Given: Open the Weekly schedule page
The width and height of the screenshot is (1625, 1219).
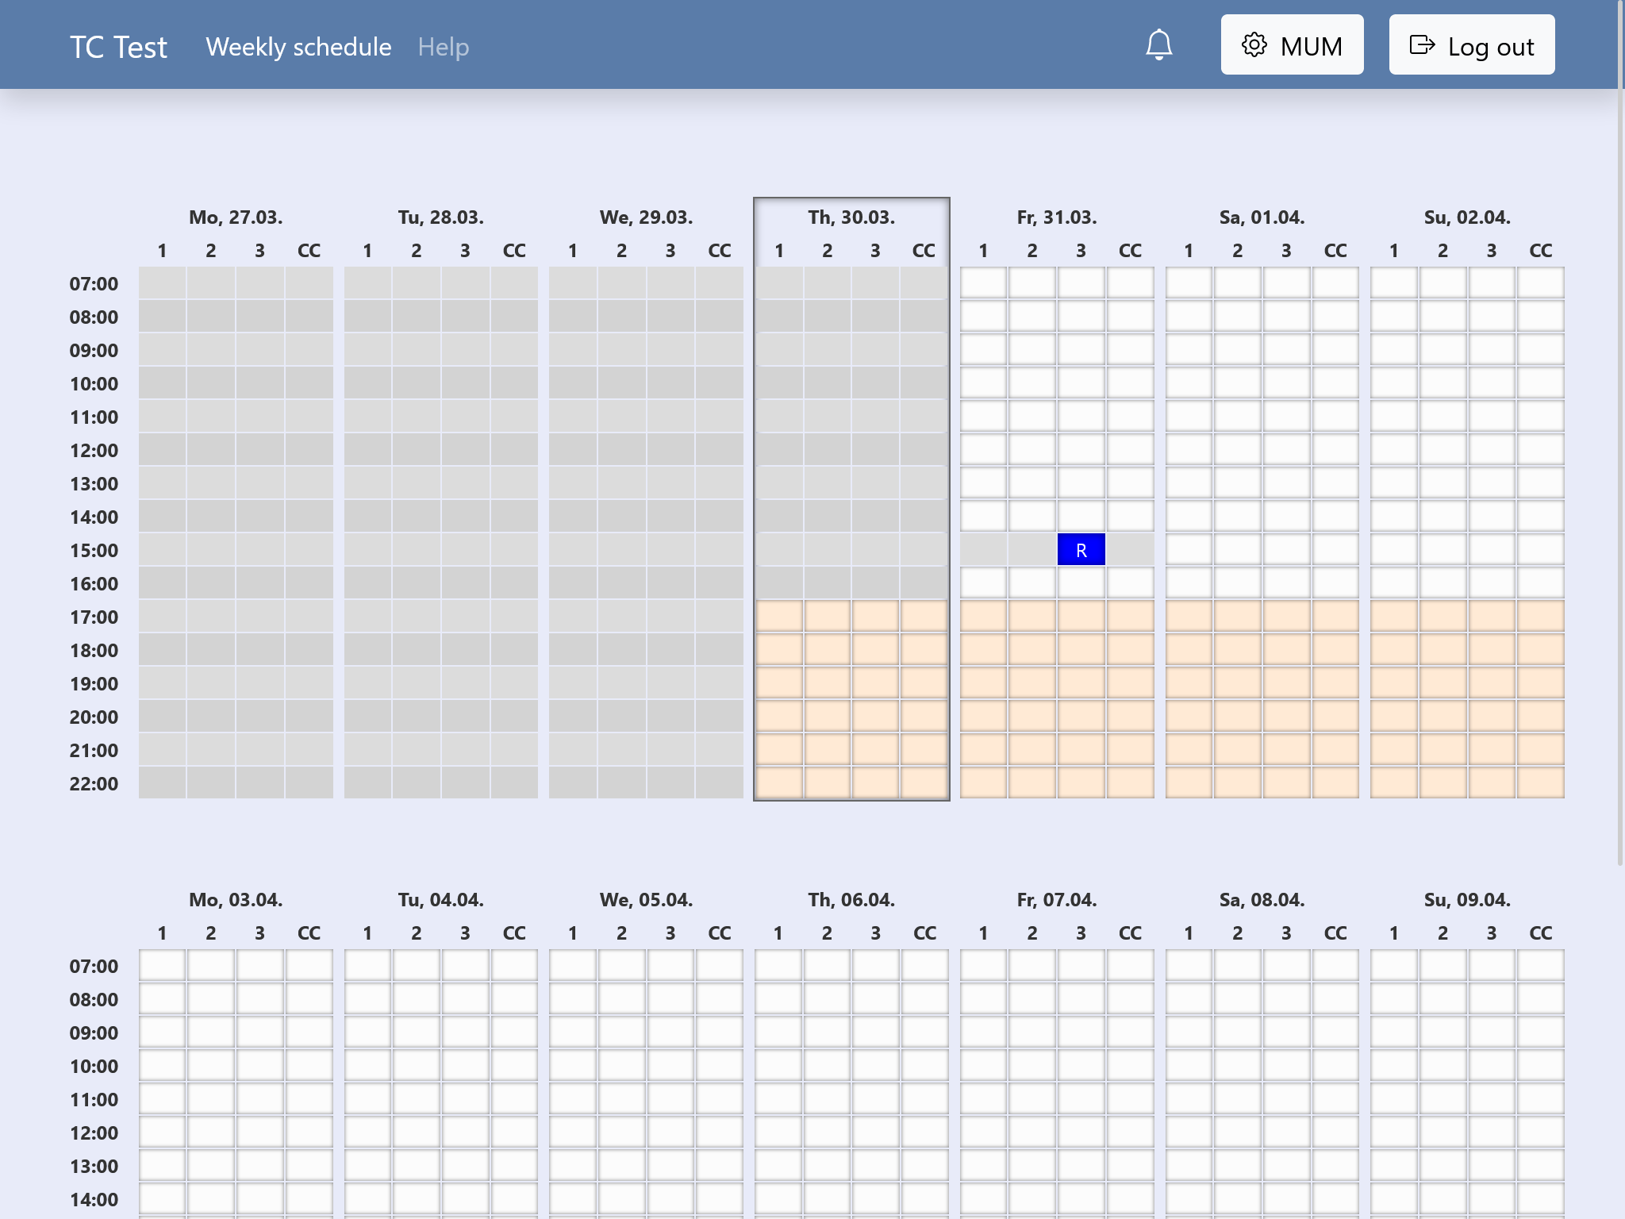Looking at the screenshot, I should (x=298, y=47).
